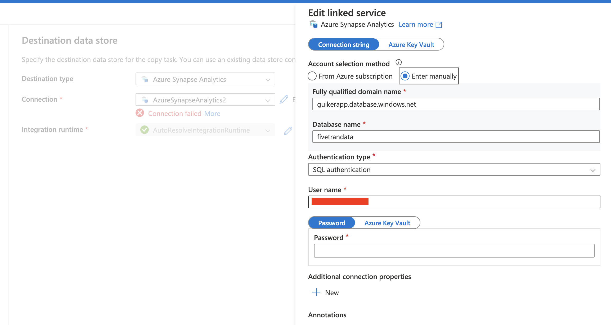Open the AutoResolveIntegrationRuntime dropdown

tap(205, 130)
